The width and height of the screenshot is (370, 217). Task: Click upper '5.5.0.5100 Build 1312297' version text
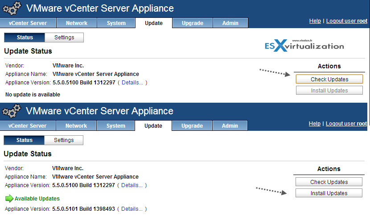pos(84,83)
